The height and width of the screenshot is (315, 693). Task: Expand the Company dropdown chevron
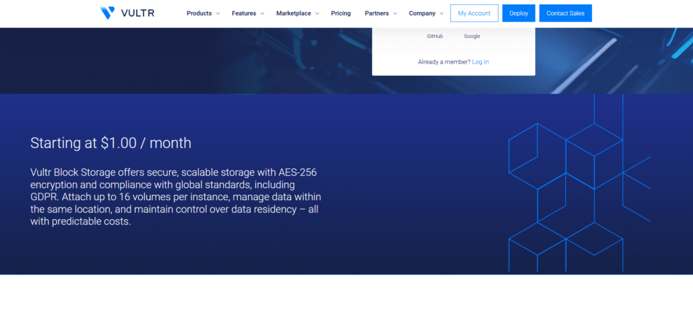point(441,14)
